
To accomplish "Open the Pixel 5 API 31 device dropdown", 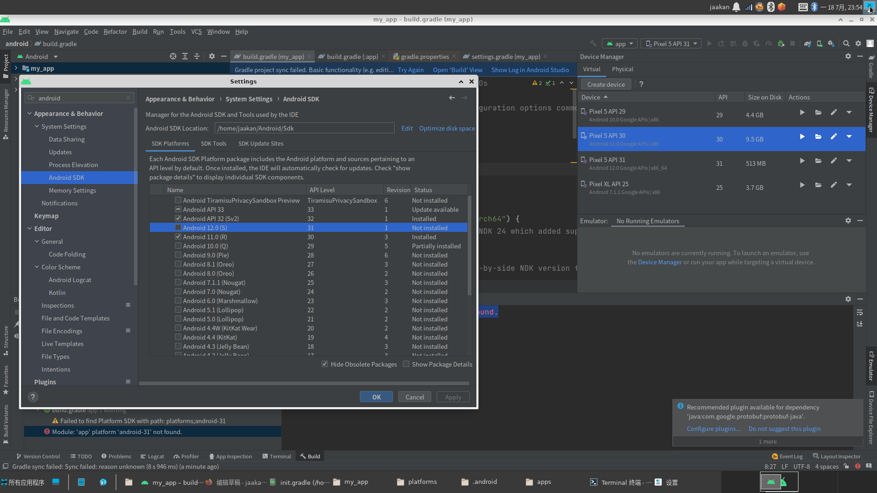I will click(x=671, y=44).
